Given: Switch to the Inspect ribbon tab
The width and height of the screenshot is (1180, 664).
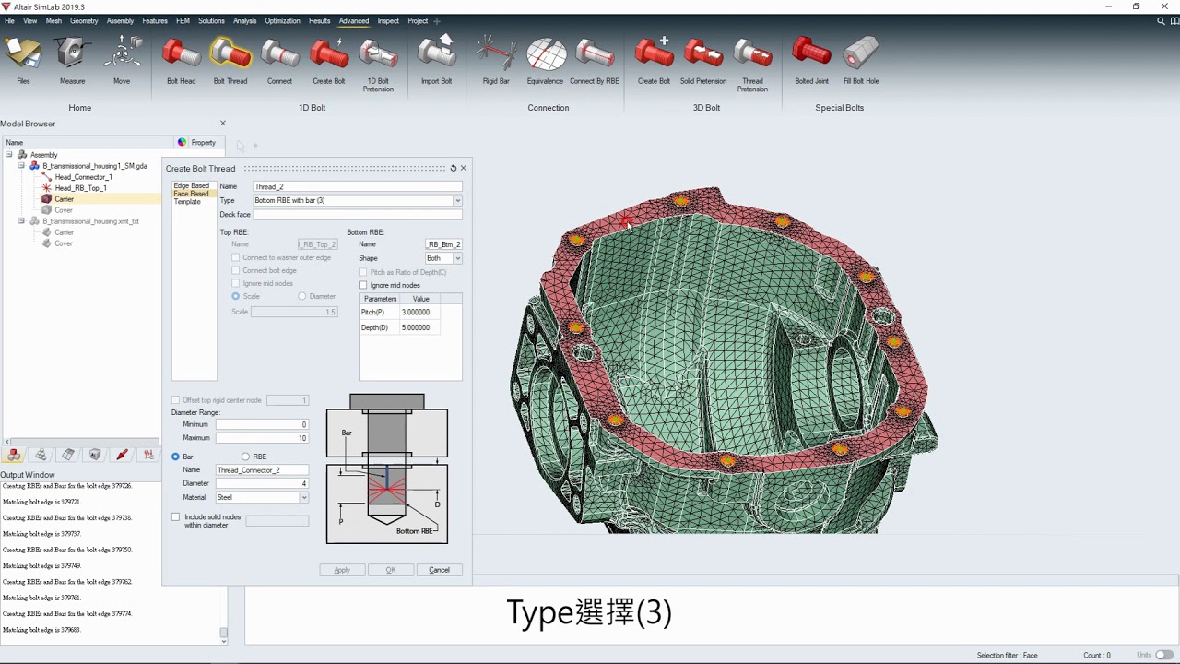Looking at the screenshot, I should click(388, 20).
